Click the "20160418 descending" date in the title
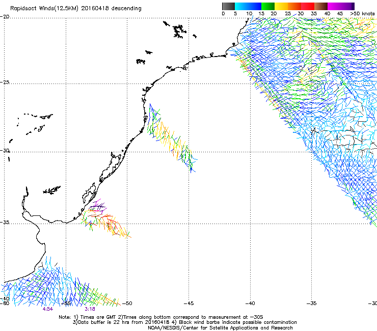This screenshot has width=377, height=331. pyautogui.click(x=112, y=9)
